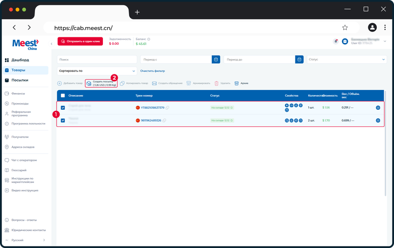
Task: Click the table's vertical scrollbar
Action: (x=385, y=143)
